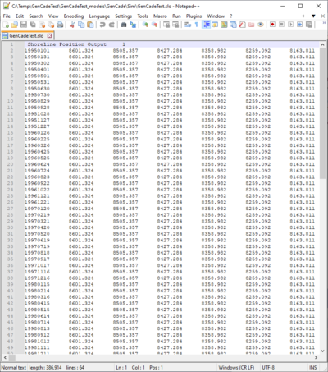This screenshot has width=328, height=372.
Task: Click the vertical scrollbar down arrow
Action: click(322, 351)
